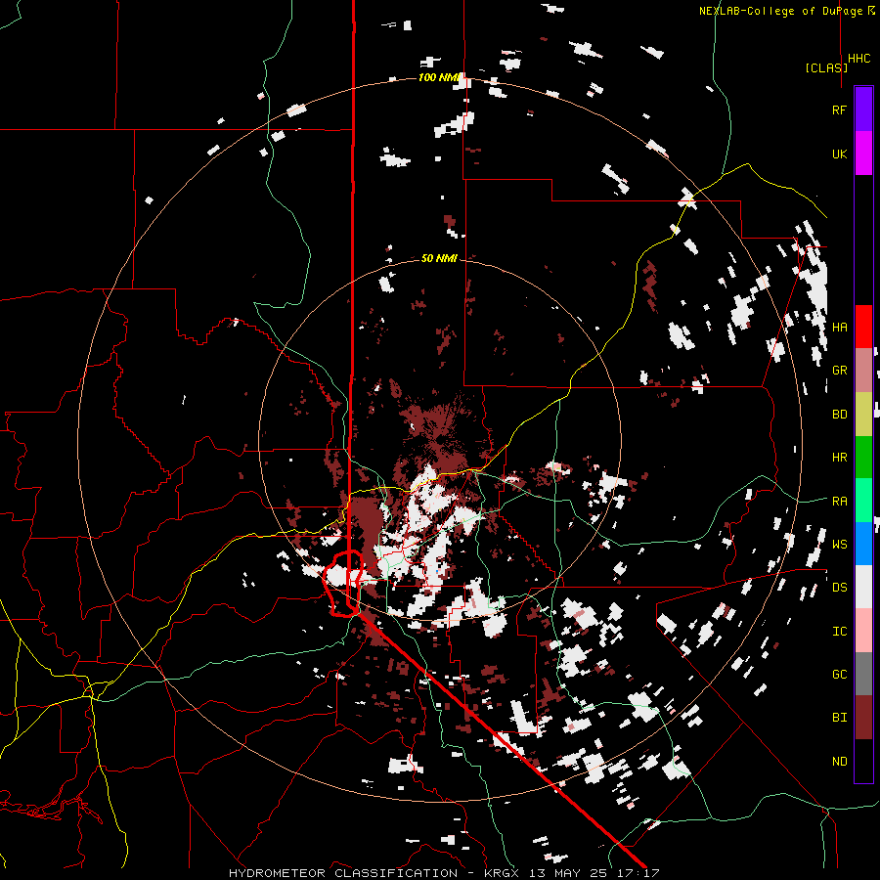This screenshot has height=880, width=880.
Task: Click the black ND legend swatch
Action: coord(863,761)
